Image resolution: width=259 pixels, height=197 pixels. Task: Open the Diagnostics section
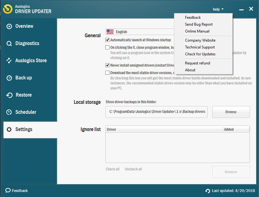pyautogui.click(x=30, y=43)
